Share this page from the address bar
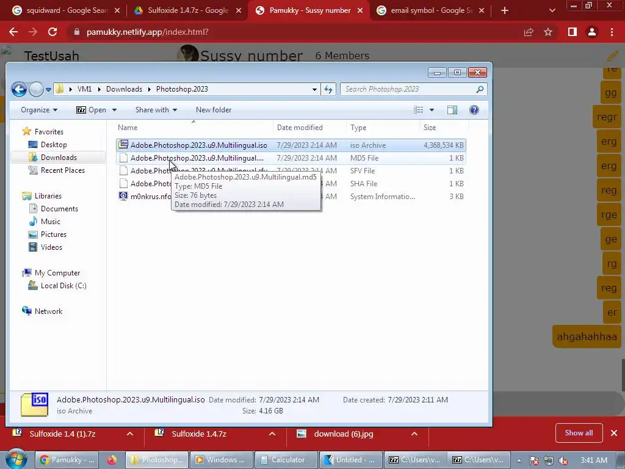The image size is (625, 469). tap(529, 32)
